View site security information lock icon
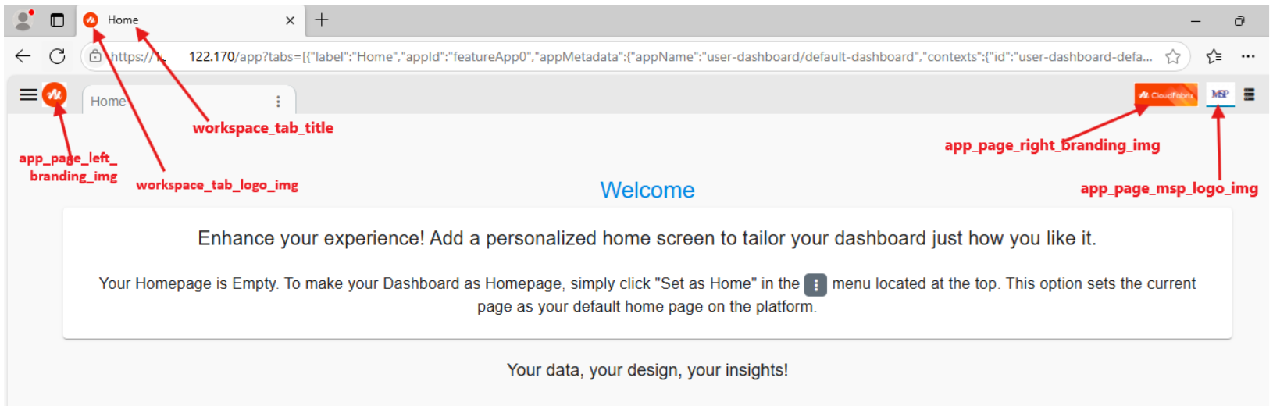 point(95,56)
